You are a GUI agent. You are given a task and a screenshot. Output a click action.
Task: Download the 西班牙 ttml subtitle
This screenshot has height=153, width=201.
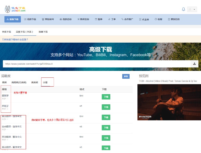pyautogui.click(x=106, y=97)
